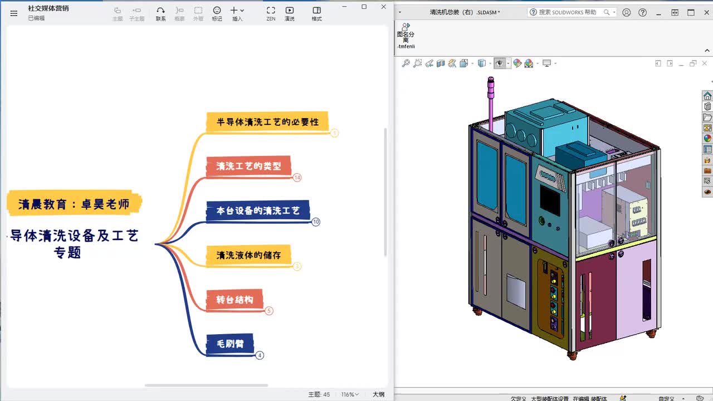This screenshot has width=713, height=401.
Task: Enter ZEN mode
Action: 271,13
